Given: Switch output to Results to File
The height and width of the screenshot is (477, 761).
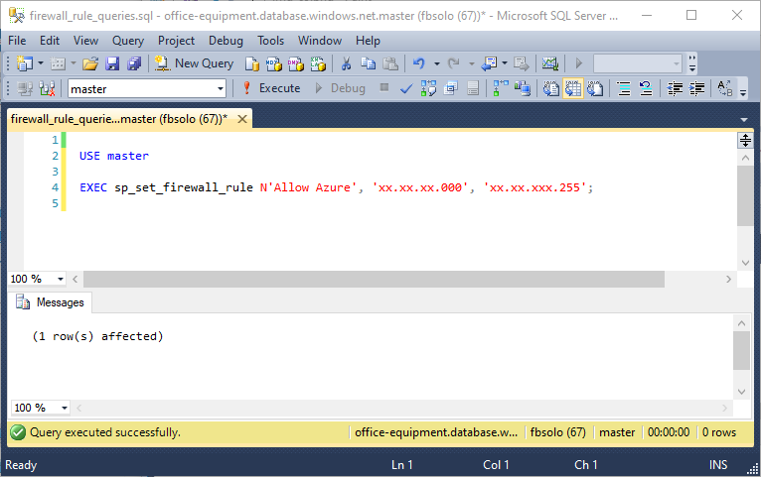Looking at the screenshot, I should 595,88.
